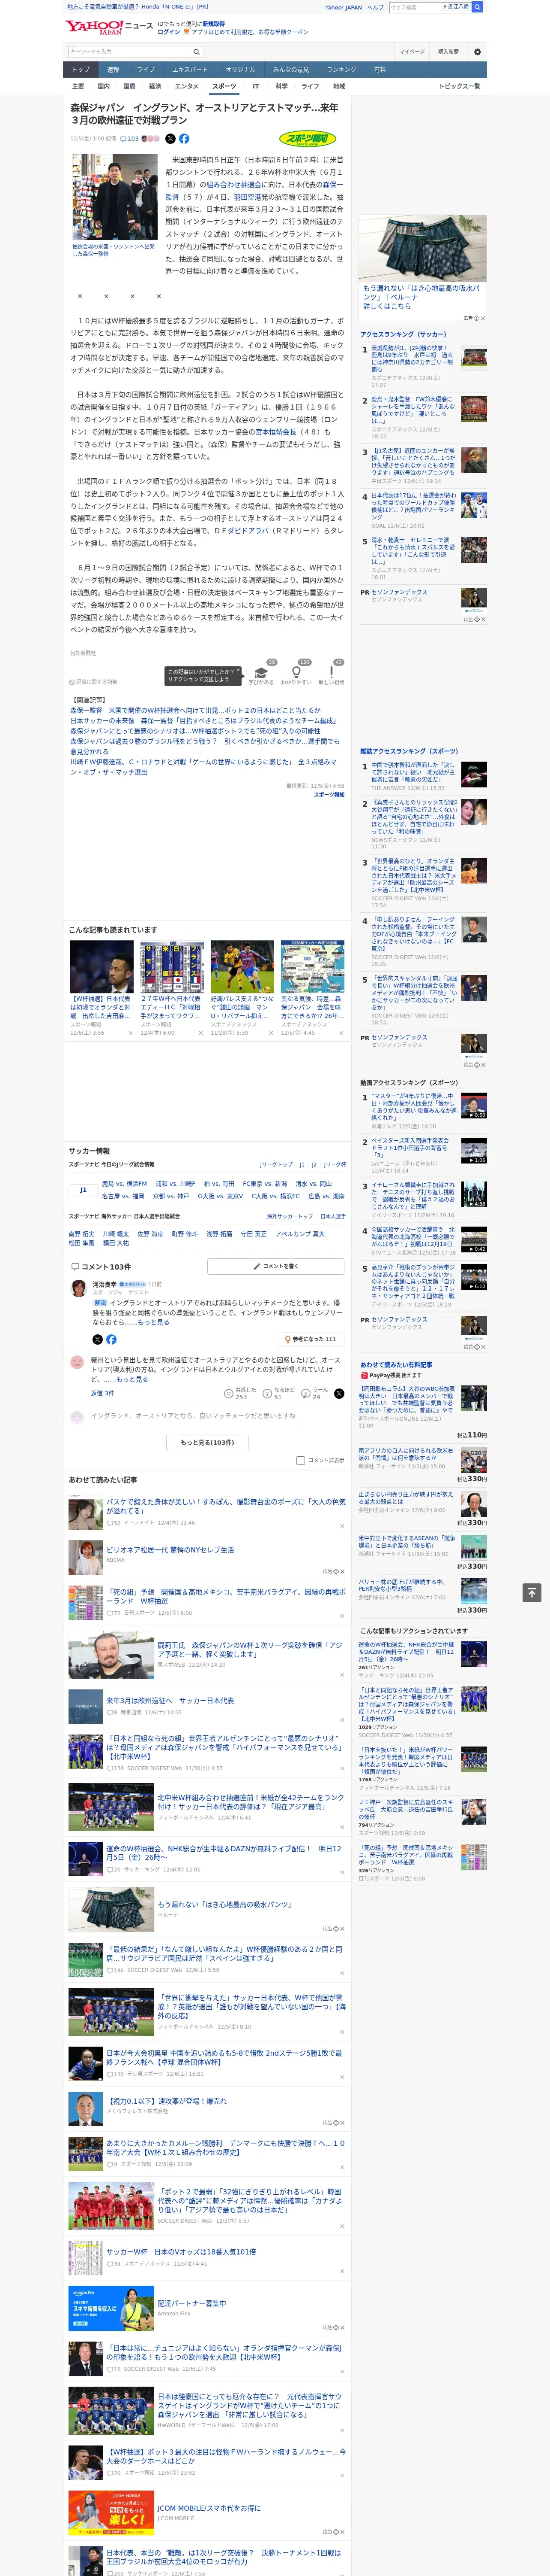The height and width of the screenshot is (2576, 550).
Task: Open ヘルプ link in top header
Action: (x=375, y=7)
